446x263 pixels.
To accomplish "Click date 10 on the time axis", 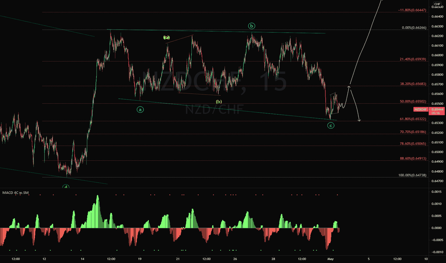I will pyautogui.click(x=426, y=259).
